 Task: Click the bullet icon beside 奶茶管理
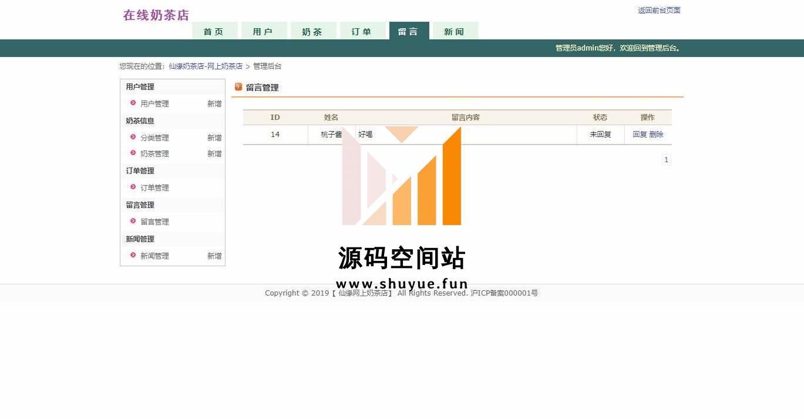click(133, 153)
